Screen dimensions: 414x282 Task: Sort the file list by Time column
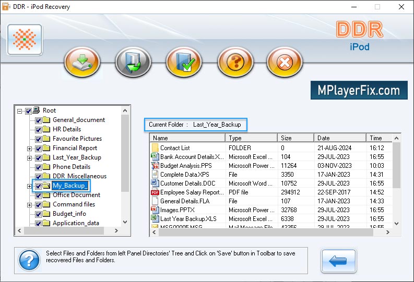click(379, 138)
